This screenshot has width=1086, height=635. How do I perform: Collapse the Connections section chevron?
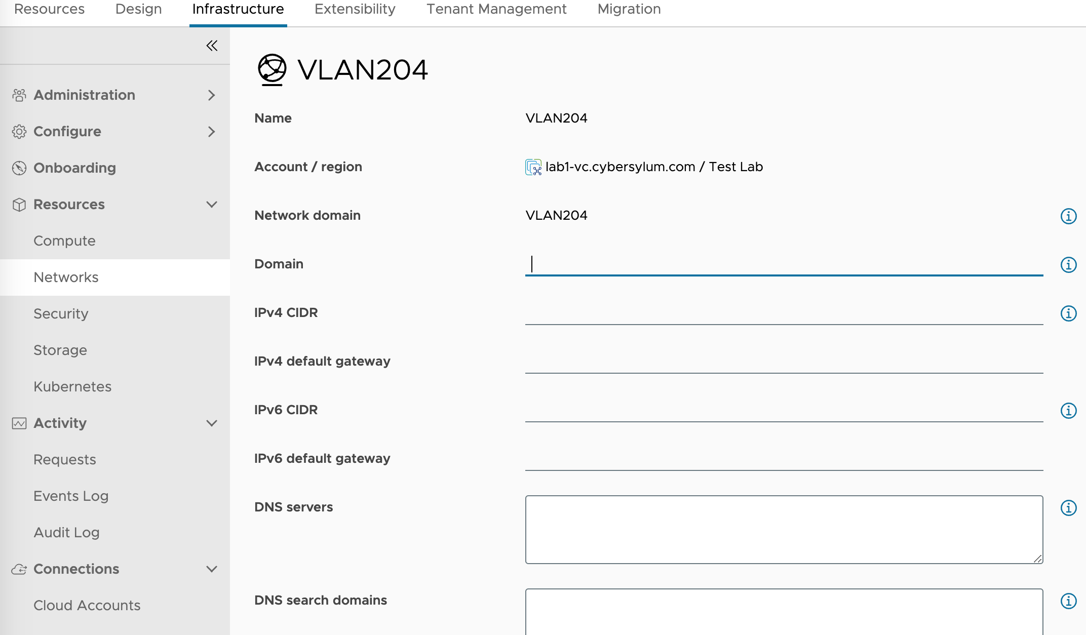[x=212, y=569]
